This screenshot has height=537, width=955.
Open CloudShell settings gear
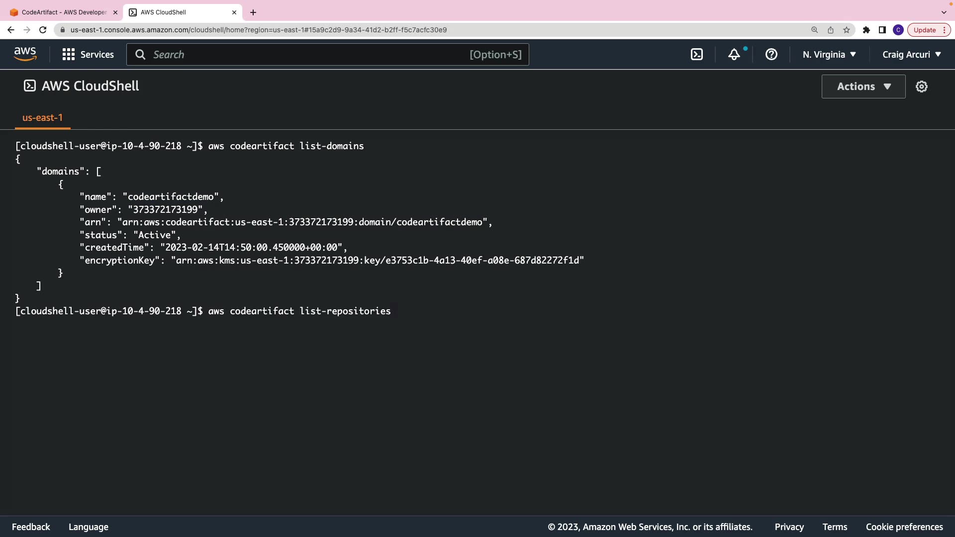coord(921,87)
